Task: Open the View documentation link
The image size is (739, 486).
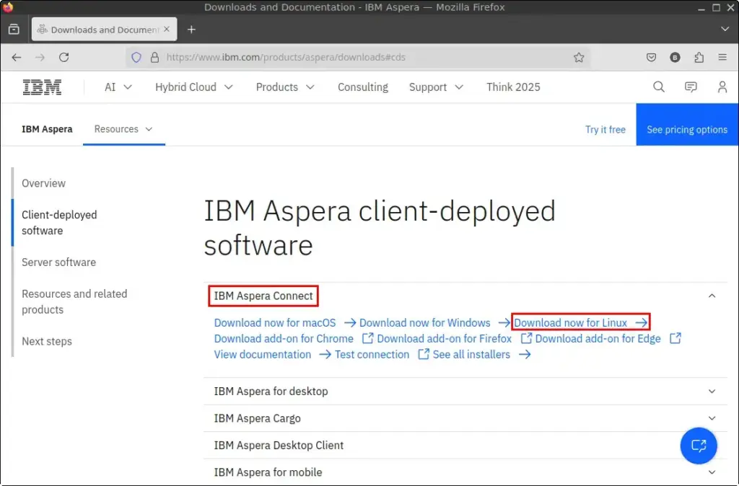Action: coord(263,355)
